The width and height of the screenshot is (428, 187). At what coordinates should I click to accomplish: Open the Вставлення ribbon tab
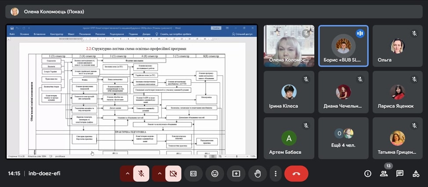40,34
